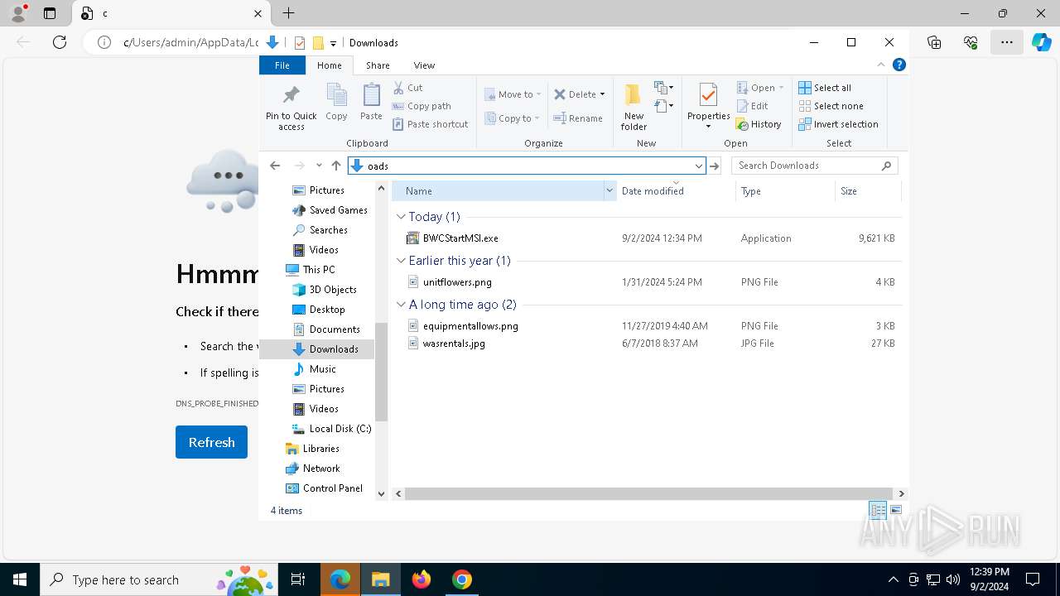Click Rename in Organize group
1060x596 pixels.
coord(578,118)
